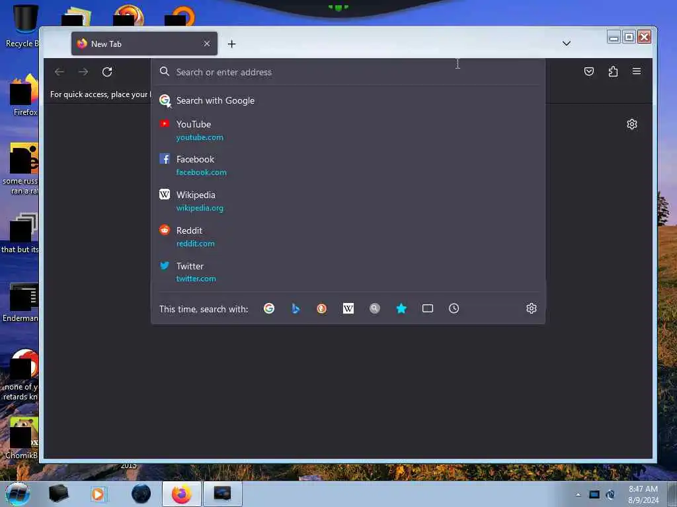
Task: Click the network tray icon
Action: [594, 494]
